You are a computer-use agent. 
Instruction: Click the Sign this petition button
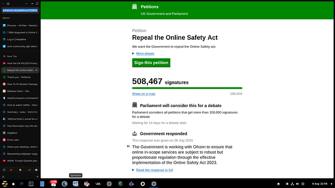[x=151, y=63]
